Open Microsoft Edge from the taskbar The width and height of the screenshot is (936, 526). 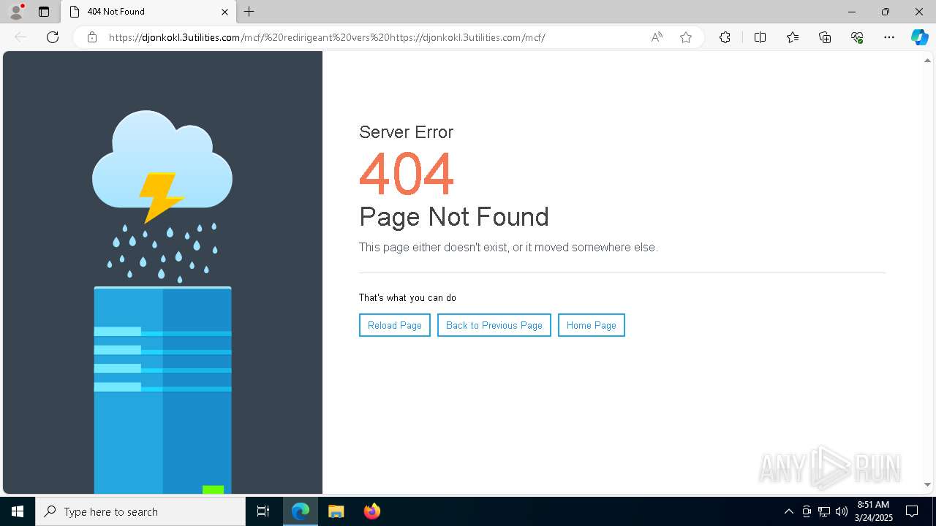301,511
